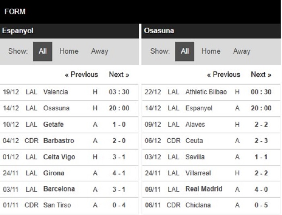Go to Previous Espanyol fixtures

81,75
